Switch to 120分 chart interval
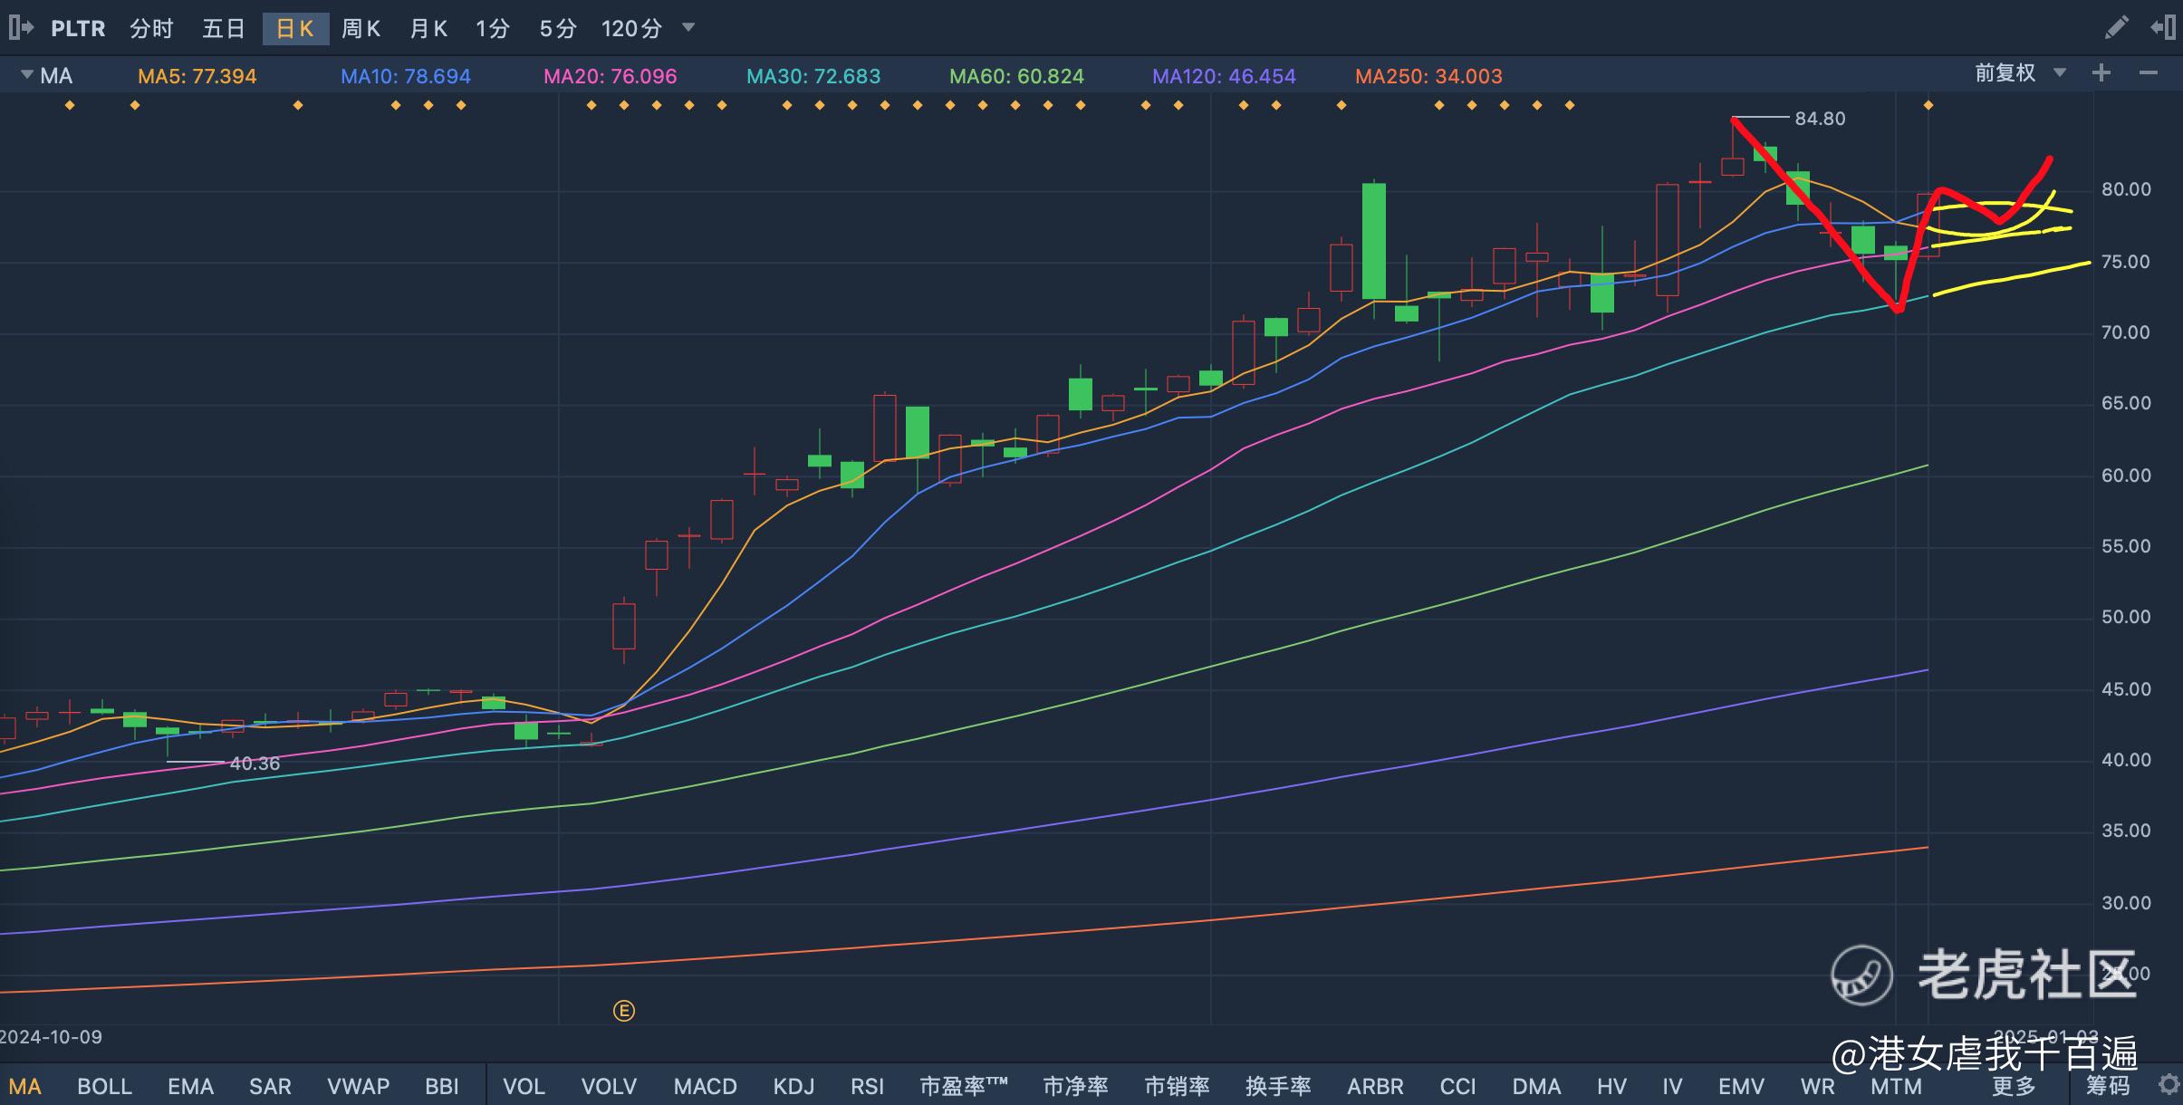 click(631, 29)
